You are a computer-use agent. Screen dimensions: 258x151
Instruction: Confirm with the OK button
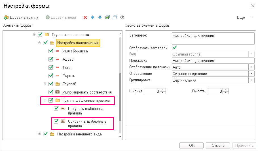pos(192,146)
